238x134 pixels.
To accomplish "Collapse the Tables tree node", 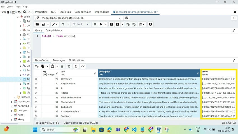I will point(20,79).
